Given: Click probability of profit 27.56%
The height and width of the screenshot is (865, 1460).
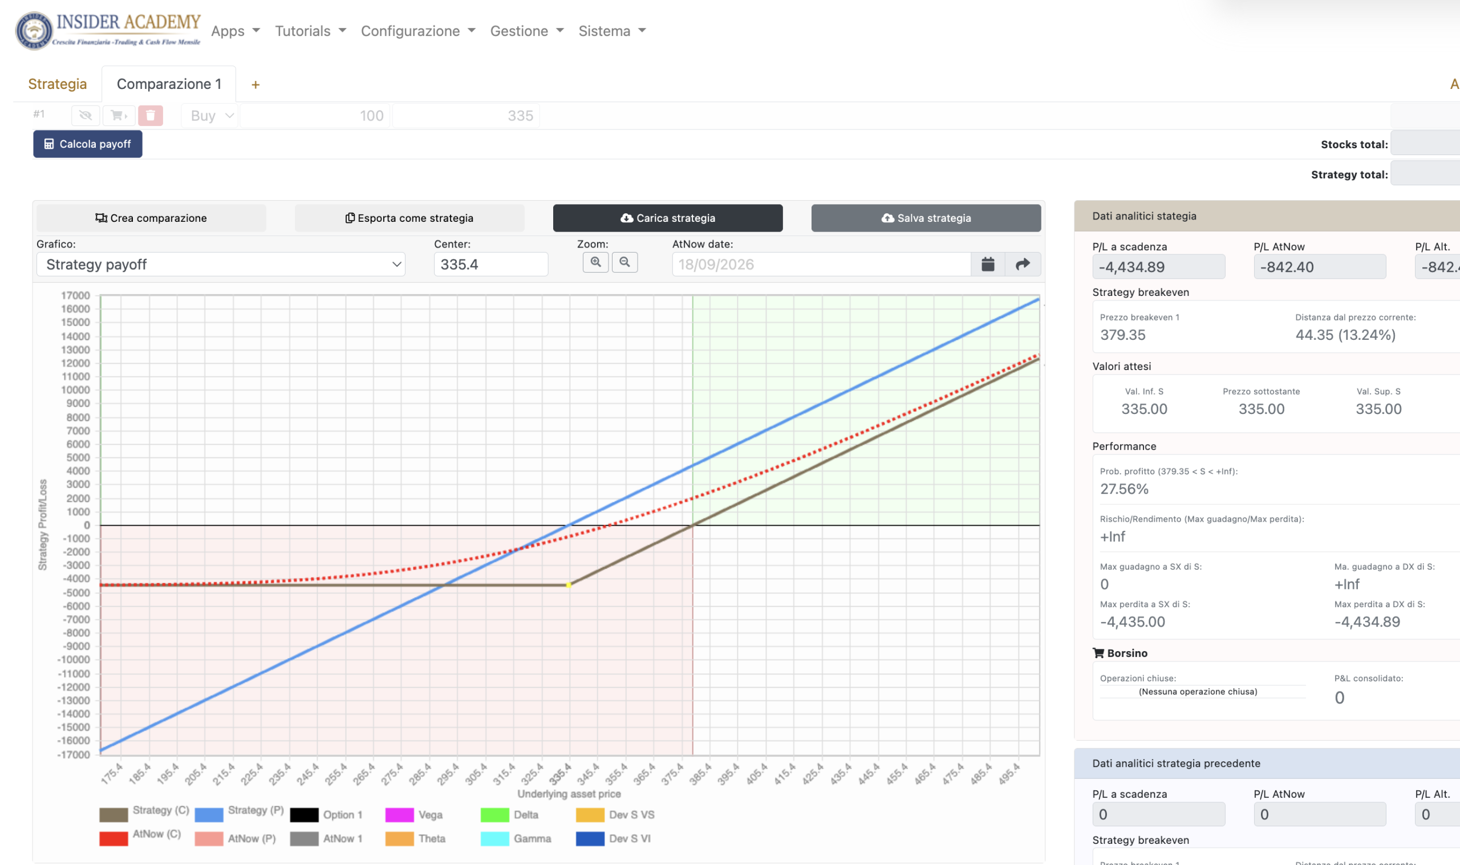Looking at the screenshot, I should [1124, 489].
